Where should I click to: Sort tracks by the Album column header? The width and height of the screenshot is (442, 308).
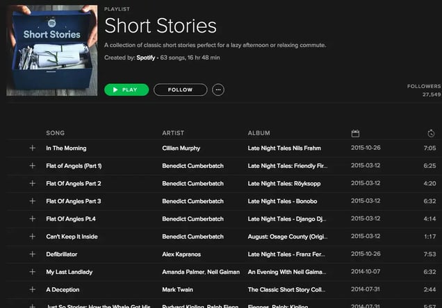click(259, 133)
